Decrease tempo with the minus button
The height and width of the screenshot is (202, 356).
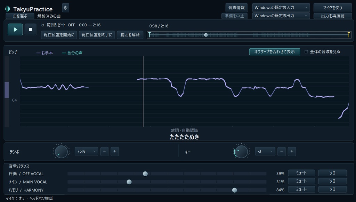104,151
